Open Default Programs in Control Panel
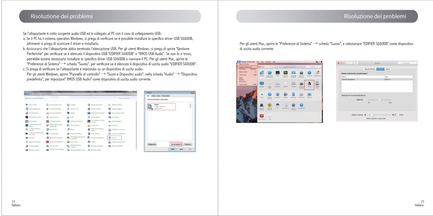 [x=95, y=109]
